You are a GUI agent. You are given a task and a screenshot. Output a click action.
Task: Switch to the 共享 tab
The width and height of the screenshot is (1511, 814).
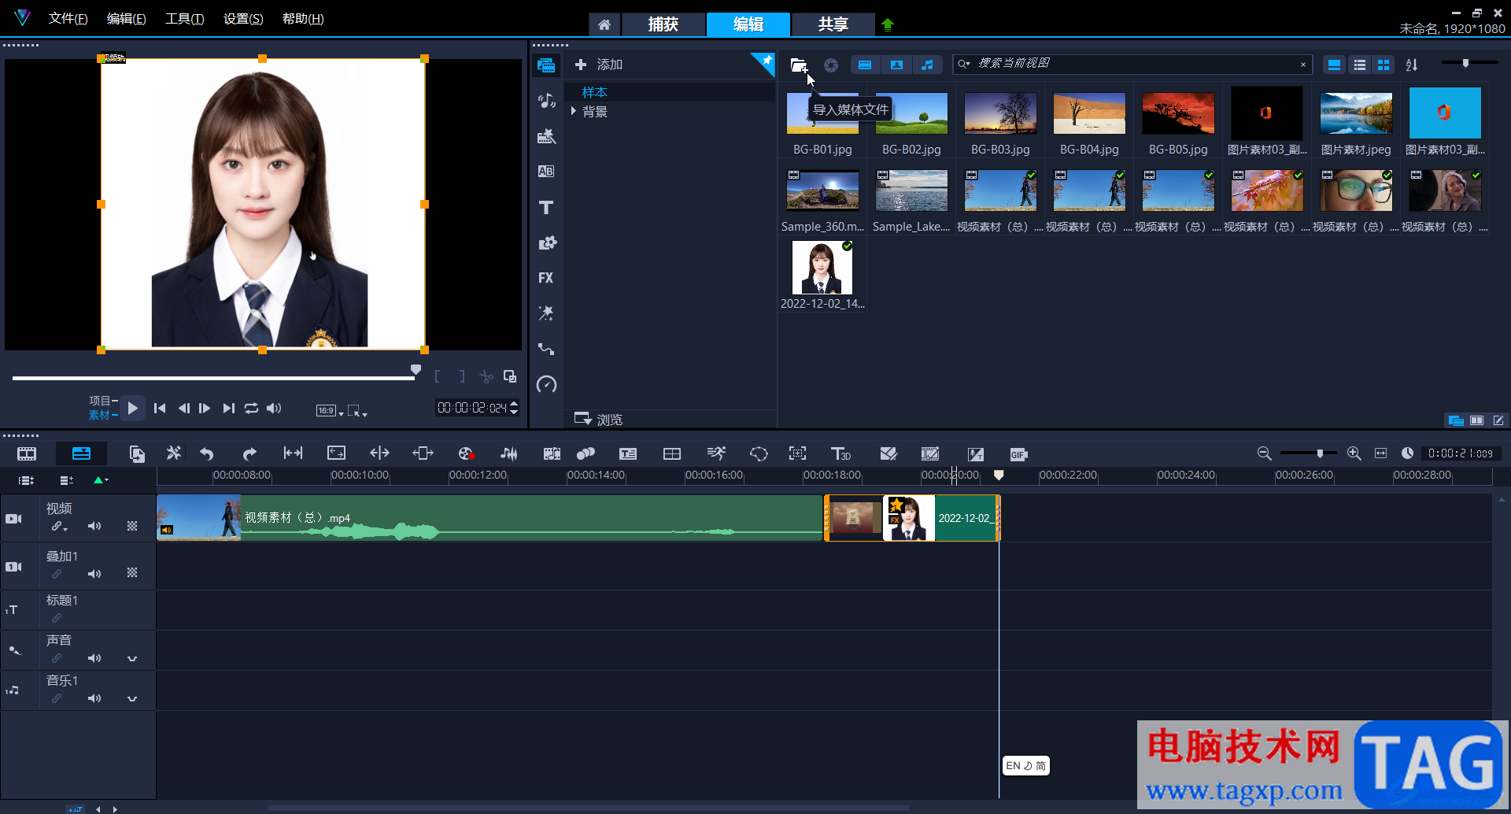point(833,24)
